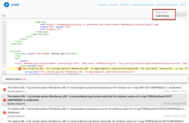Visit the NPM link
The image size is (189, 123).
pyautogui.click(x=182, y=5)
